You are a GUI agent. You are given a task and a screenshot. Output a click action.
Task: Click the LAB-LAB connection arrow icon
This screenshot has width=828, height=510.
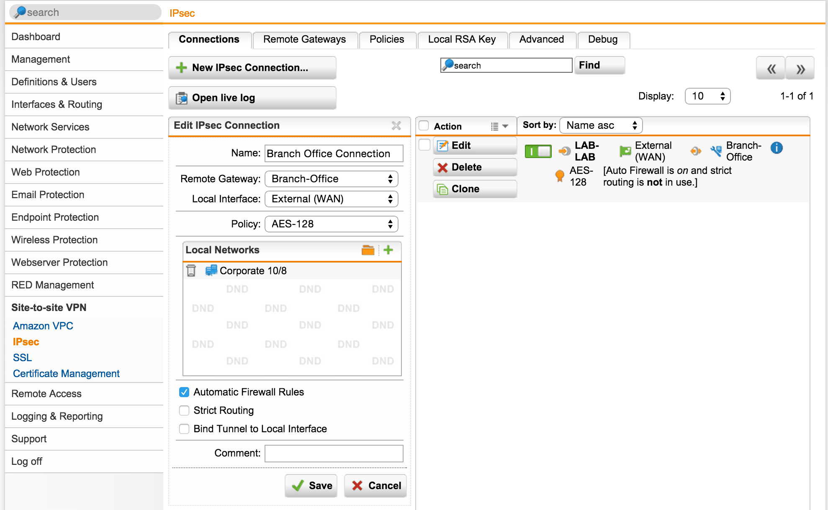coord(564,151)
